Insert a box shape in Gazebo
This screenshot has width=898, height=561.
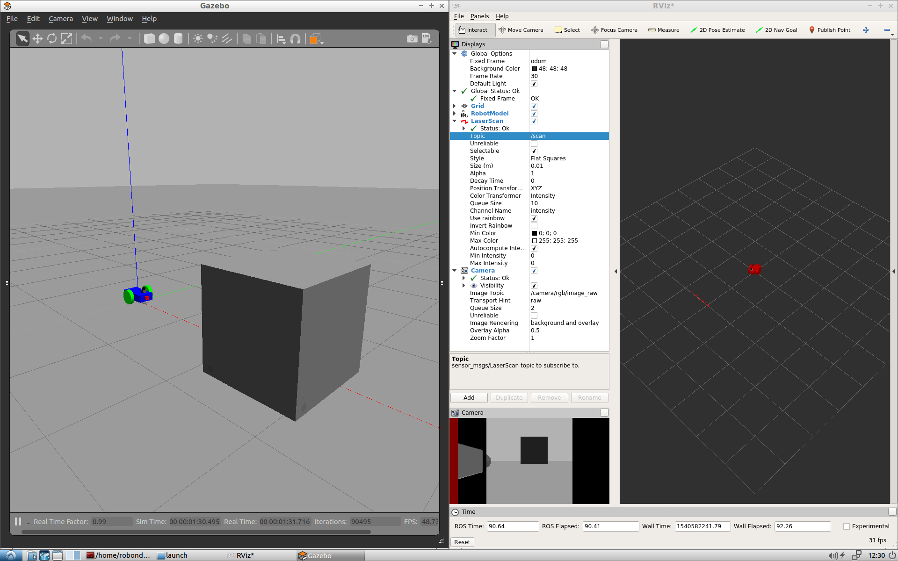click(149, 38)
